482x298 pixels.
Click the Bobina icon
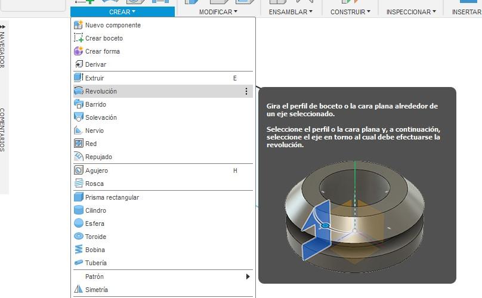click(78, 250)
